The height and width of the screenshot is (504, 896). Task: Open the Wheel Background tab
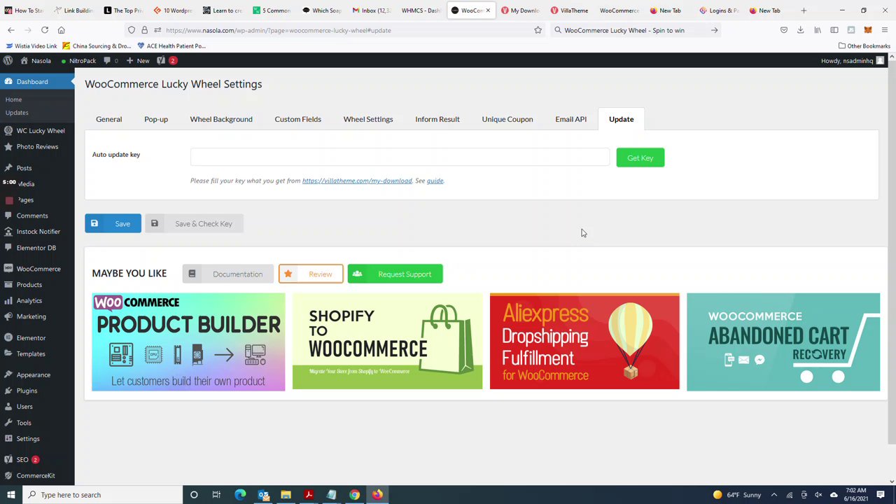click(x=221, y=119)
